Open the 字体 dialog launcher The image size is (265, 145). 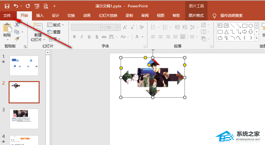click(x=145, y=46)
